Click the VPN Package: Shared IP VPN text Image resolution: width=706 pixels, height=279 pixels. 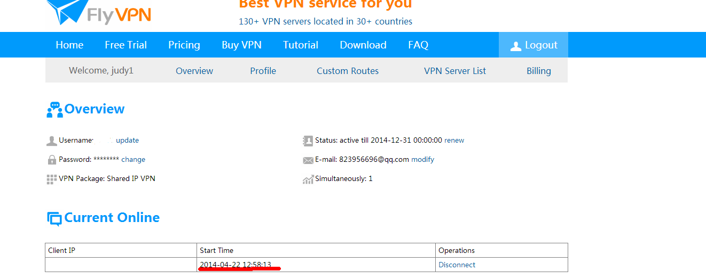(x=107, y=178)
